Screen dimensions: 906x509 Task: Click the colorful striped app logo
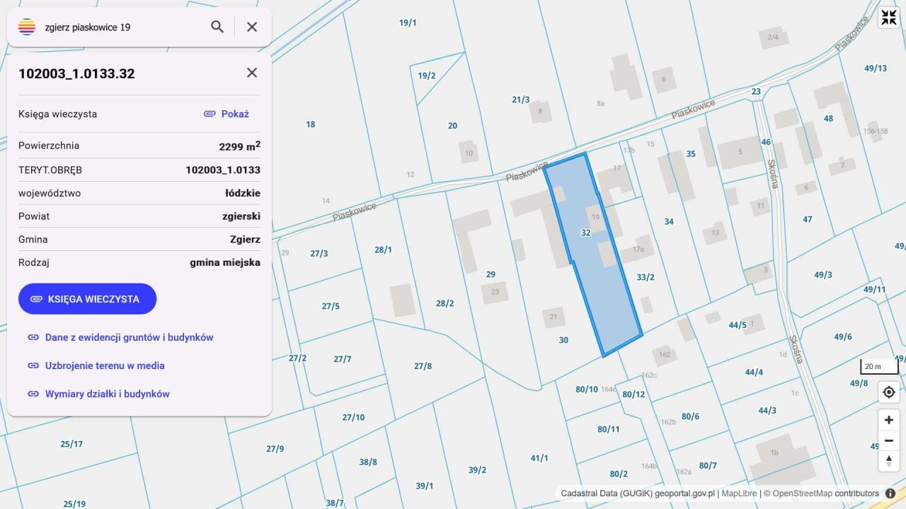tap(27, 27)
